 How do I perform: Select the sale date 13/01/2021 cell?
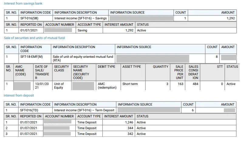pyautogui.click(x=42, y=86)
